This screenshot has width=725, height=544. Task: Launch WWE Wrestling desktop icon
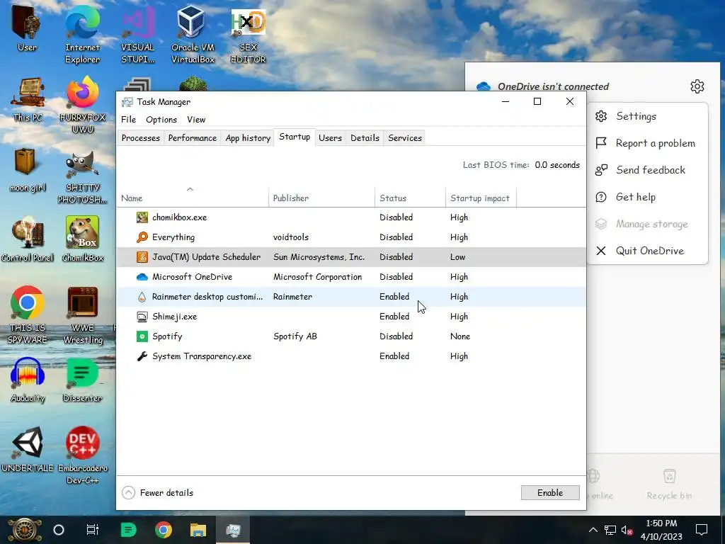point(82,314)
